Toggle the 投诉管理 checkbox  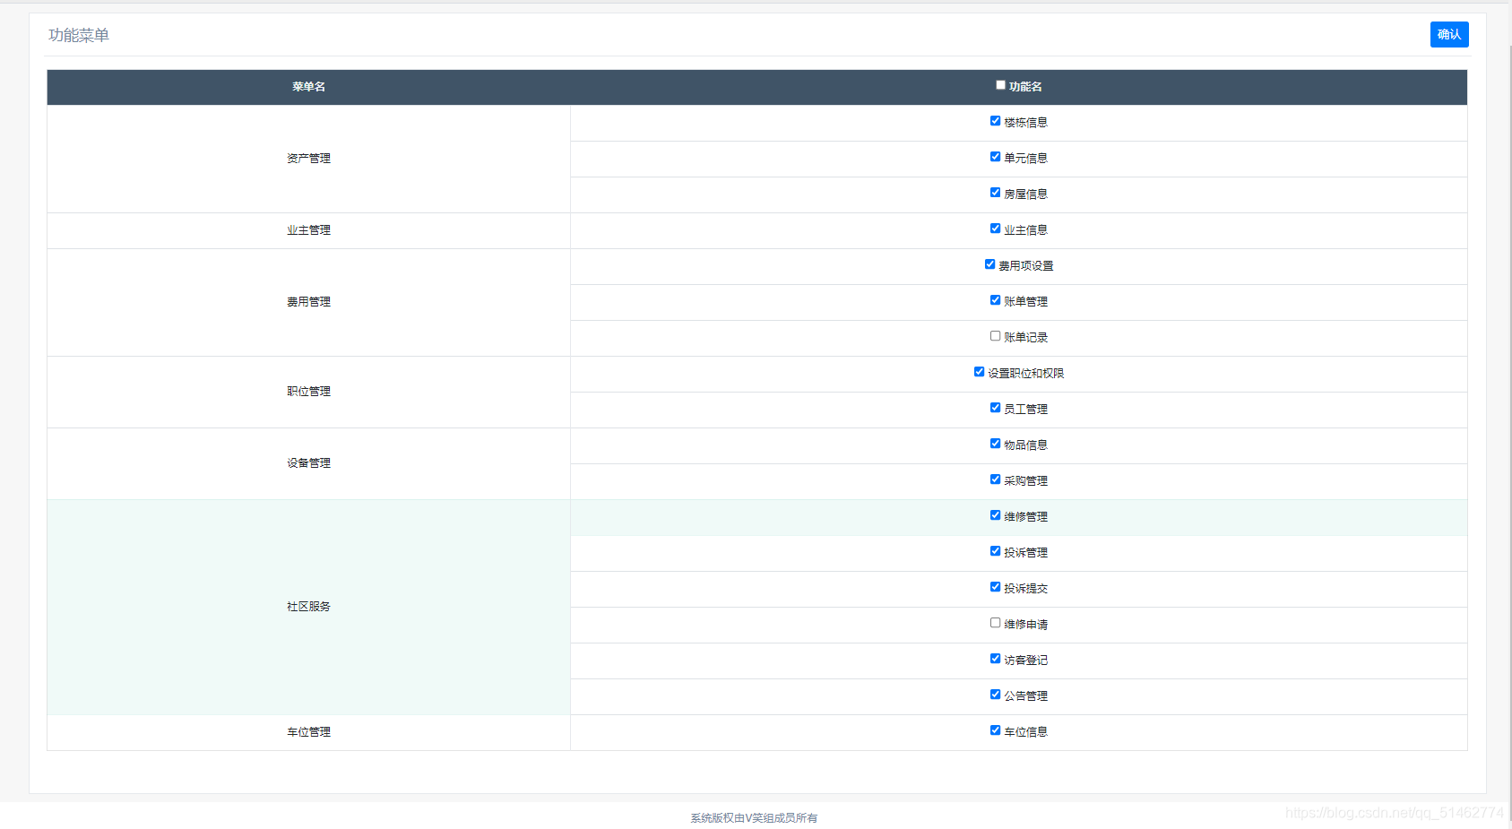pos(995,551)
